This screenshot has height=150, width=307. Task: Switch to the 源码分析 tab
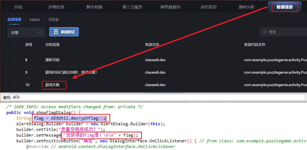(246, 7)
